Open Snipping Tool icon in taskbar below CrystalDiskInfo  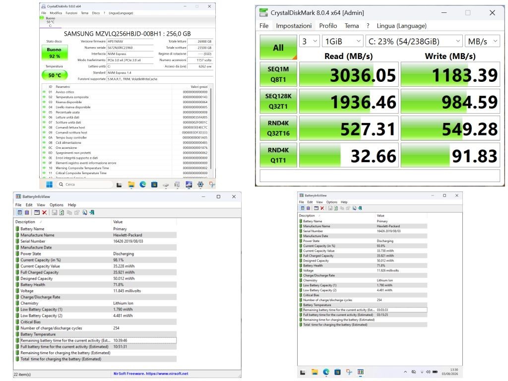[x=212, y=185]
